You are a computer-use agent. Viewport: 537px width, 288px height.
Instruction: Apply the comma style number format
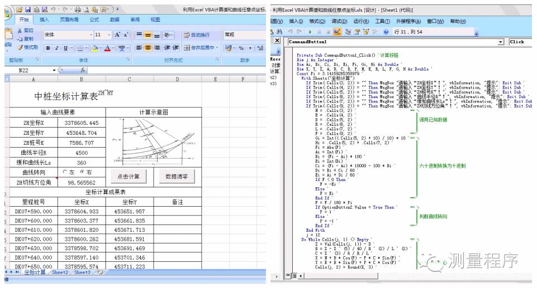point(250,48)
